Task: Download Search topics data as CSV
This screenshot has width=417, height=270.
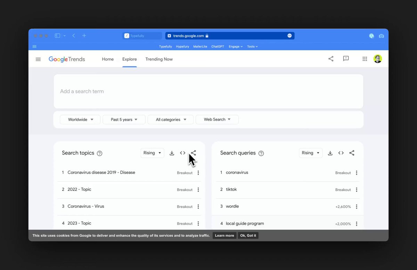Action: 172,153
